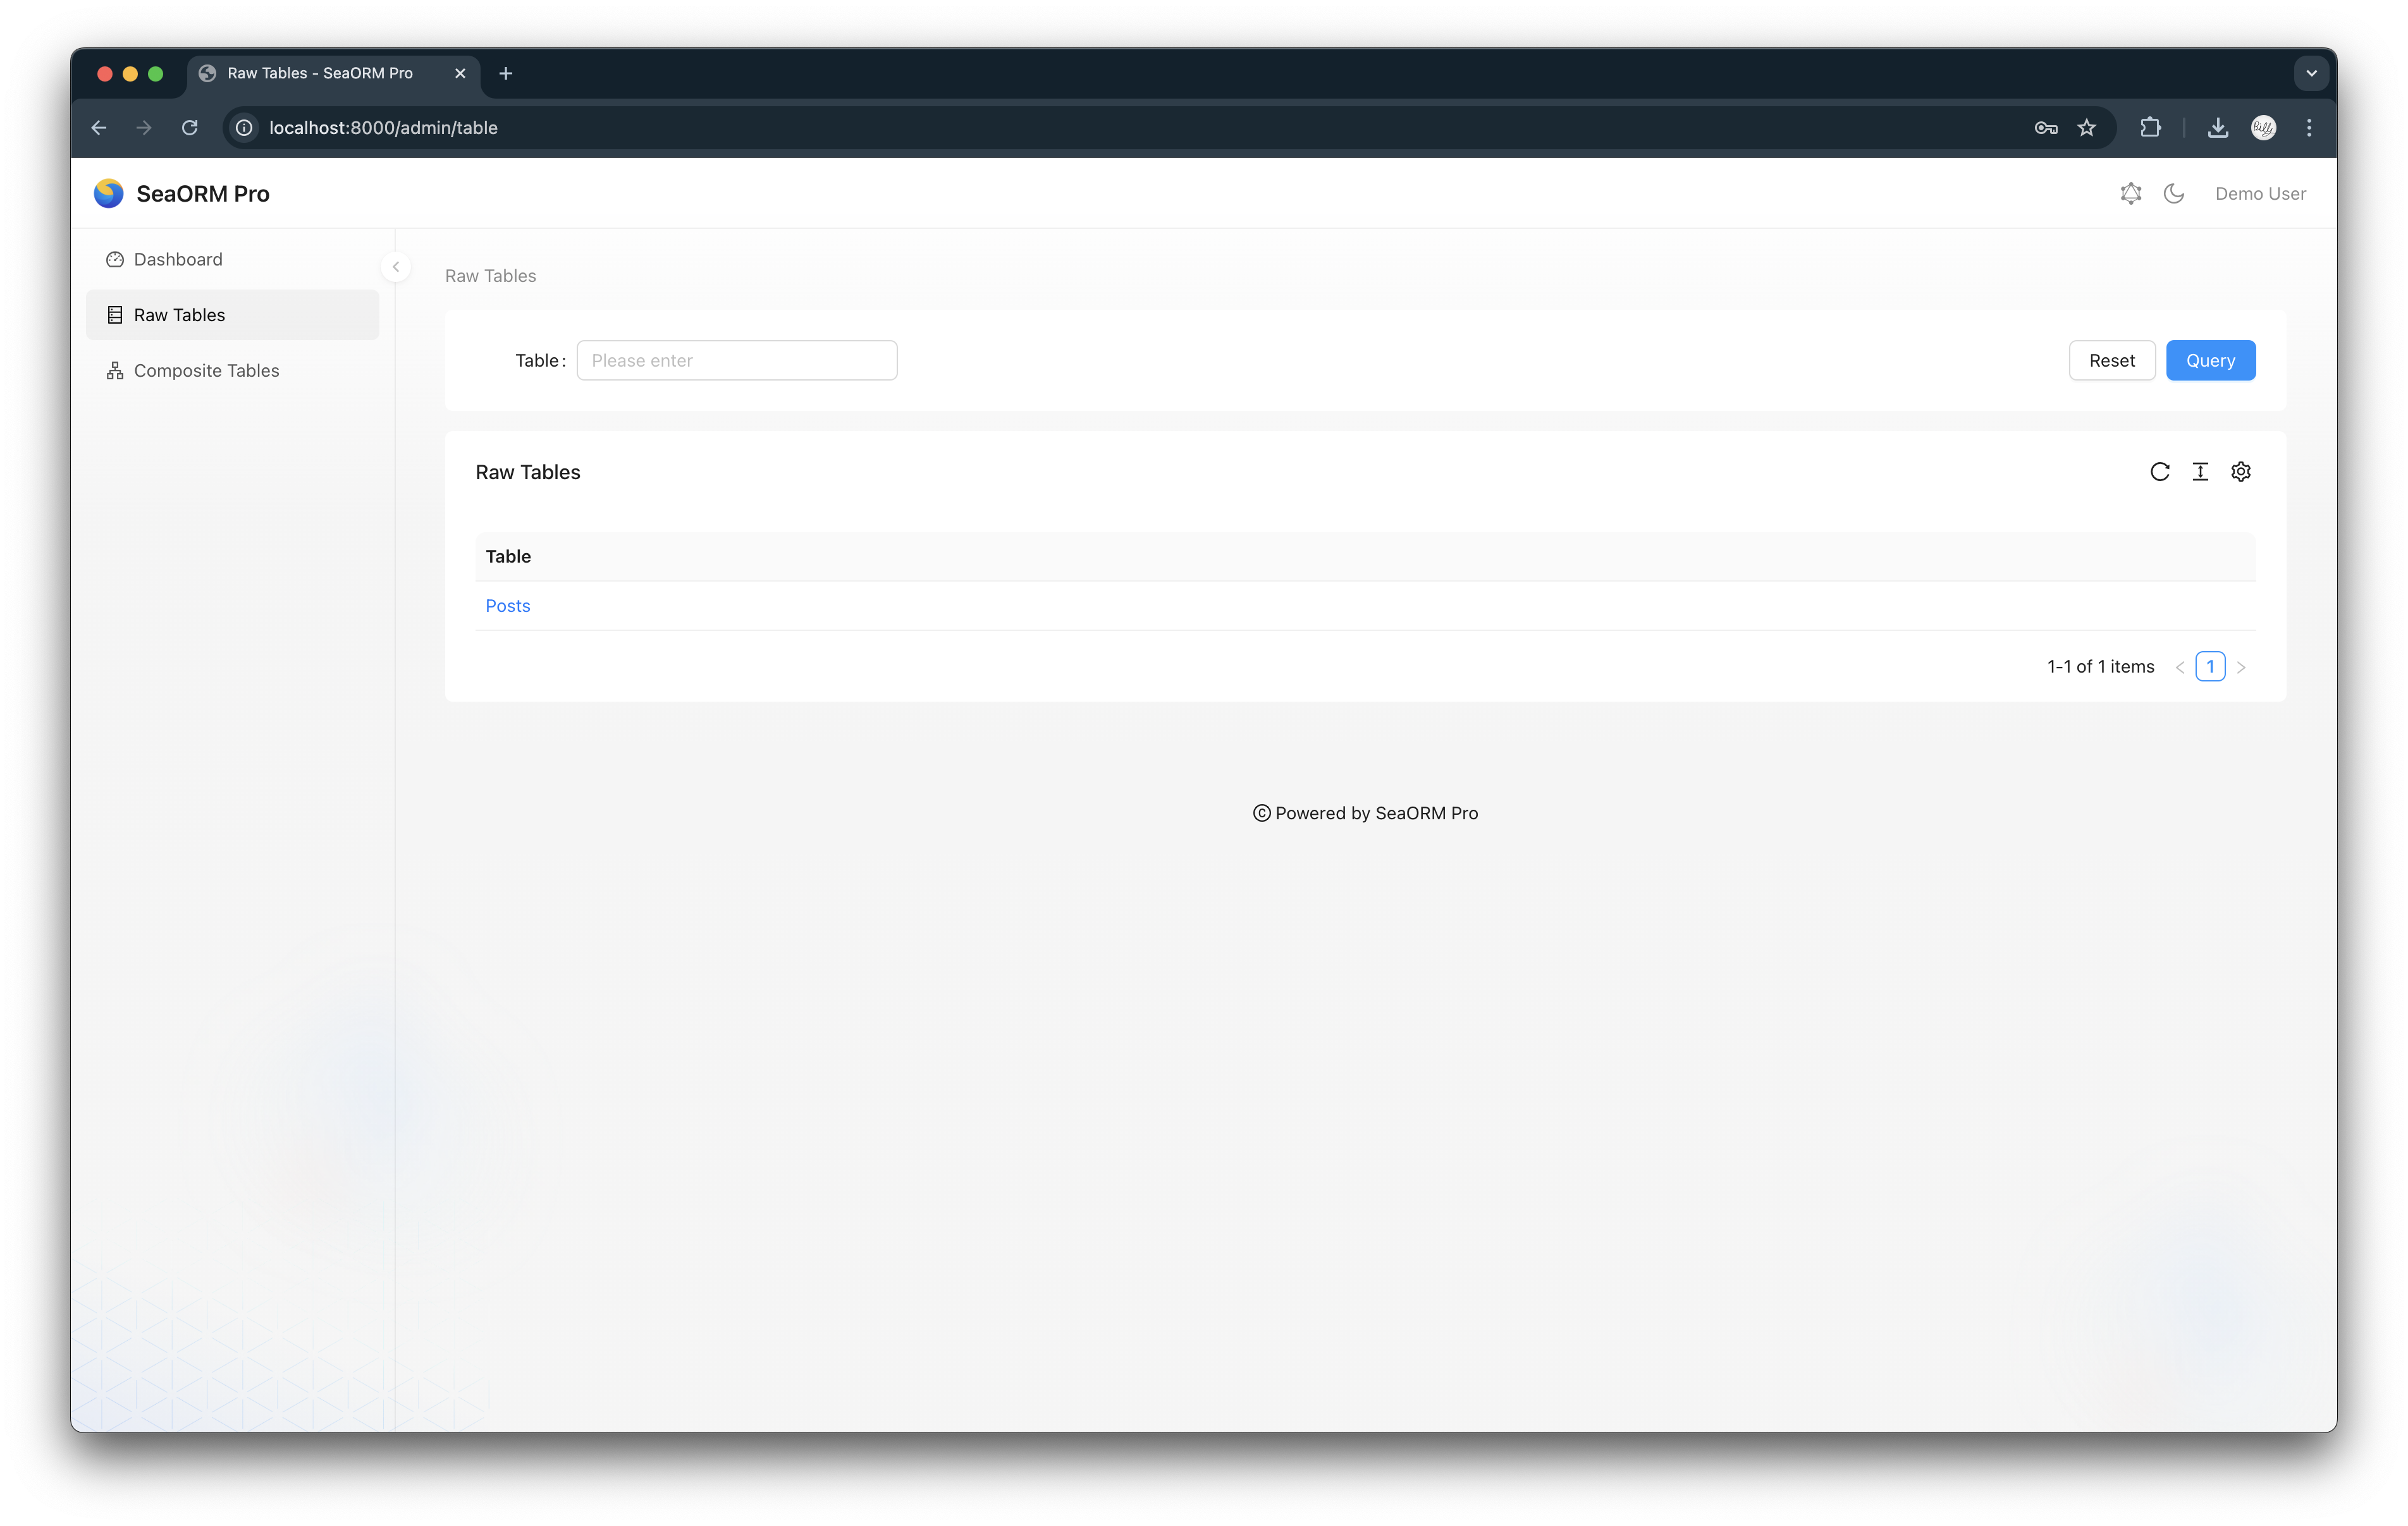Click the SeaORM Pro logo

point(108,194)
